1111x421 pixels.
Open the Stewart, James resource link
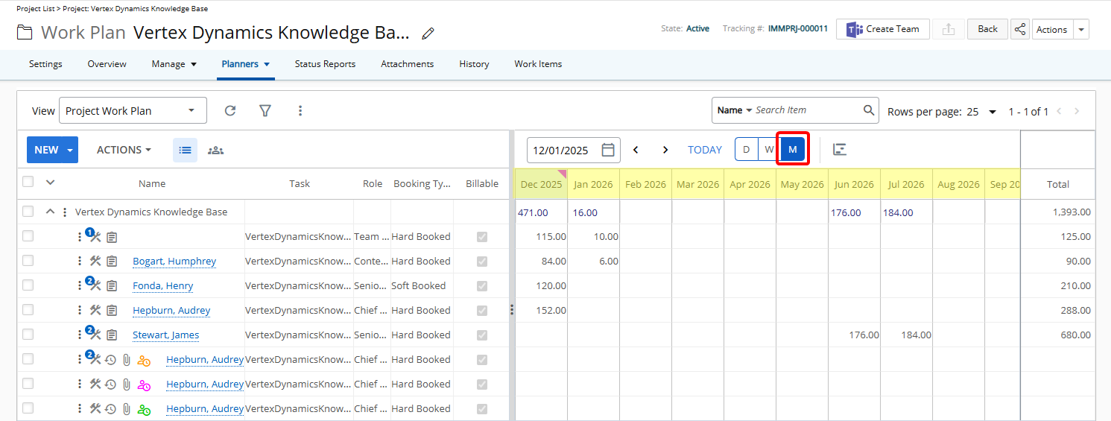[x=165, y=335]
